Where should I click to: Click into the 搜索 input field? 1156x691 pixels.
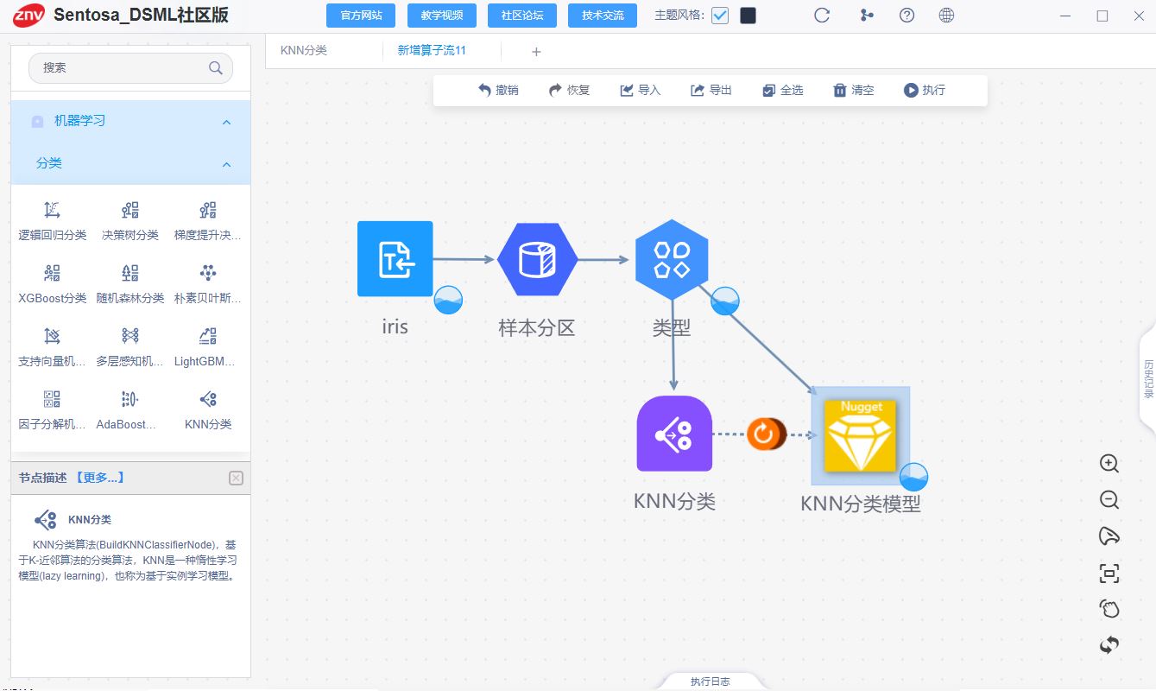click(x=130, y=67)
